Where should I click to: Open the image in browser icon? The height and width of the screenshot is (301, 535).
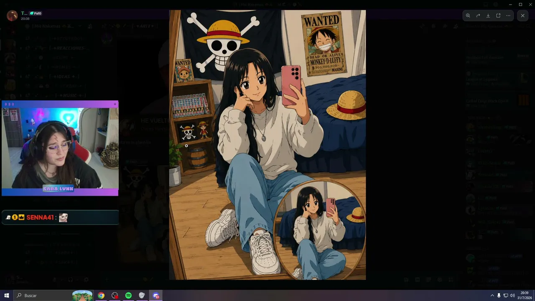click(498, 15)
